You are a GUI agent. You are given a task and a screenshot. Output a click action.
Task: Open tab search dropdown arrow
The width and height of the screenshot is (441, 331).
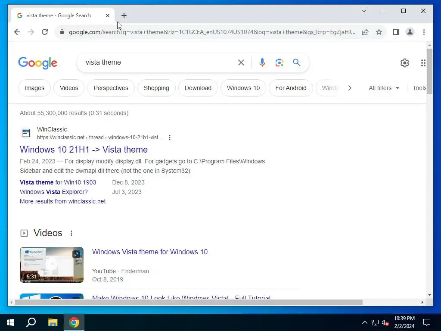point(364,11)
